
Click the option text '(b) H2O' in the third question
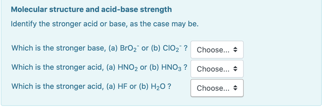pyautogui.click(x=152, y=87)
